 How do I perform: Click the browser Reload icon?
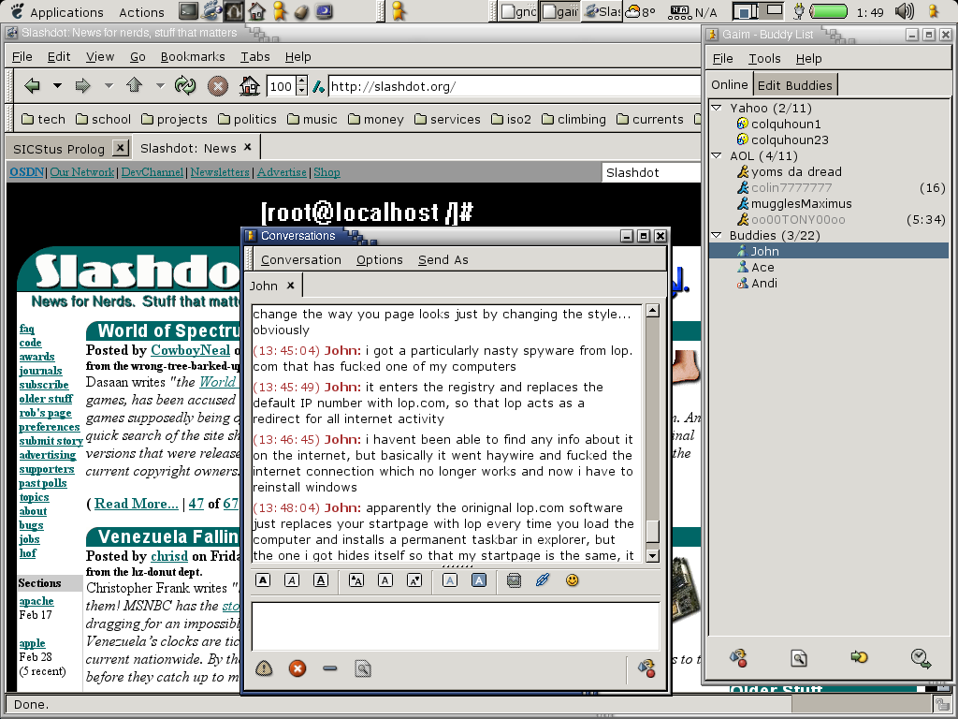click(184, 85)
